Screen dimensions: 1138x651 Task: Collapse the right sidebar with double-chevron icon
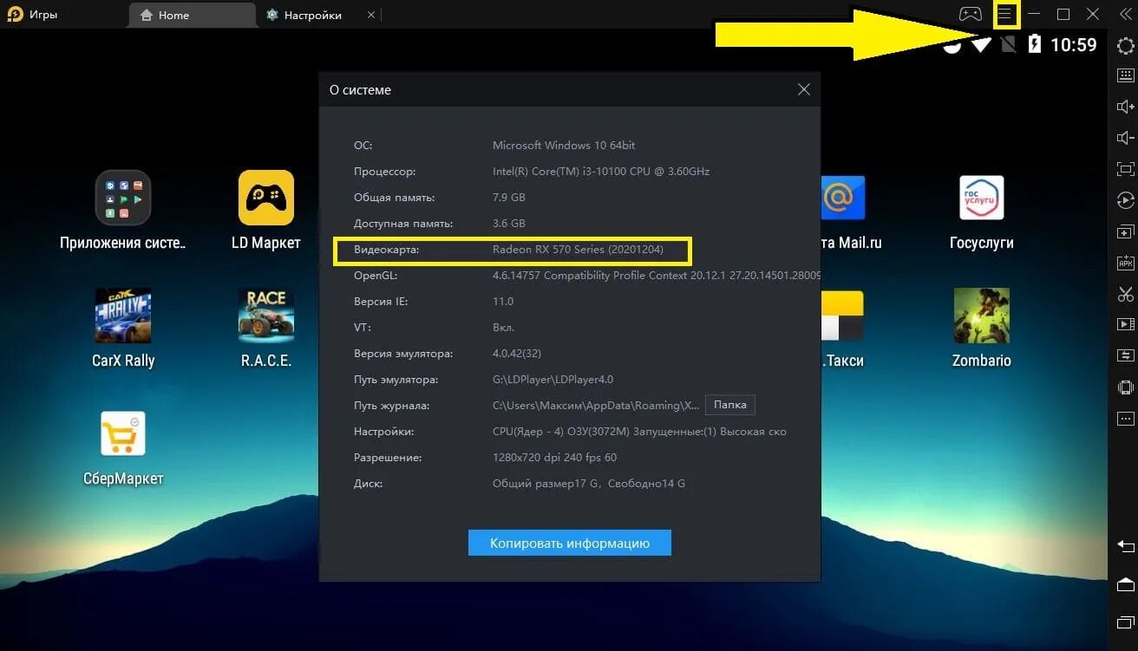pos(1126,15)
